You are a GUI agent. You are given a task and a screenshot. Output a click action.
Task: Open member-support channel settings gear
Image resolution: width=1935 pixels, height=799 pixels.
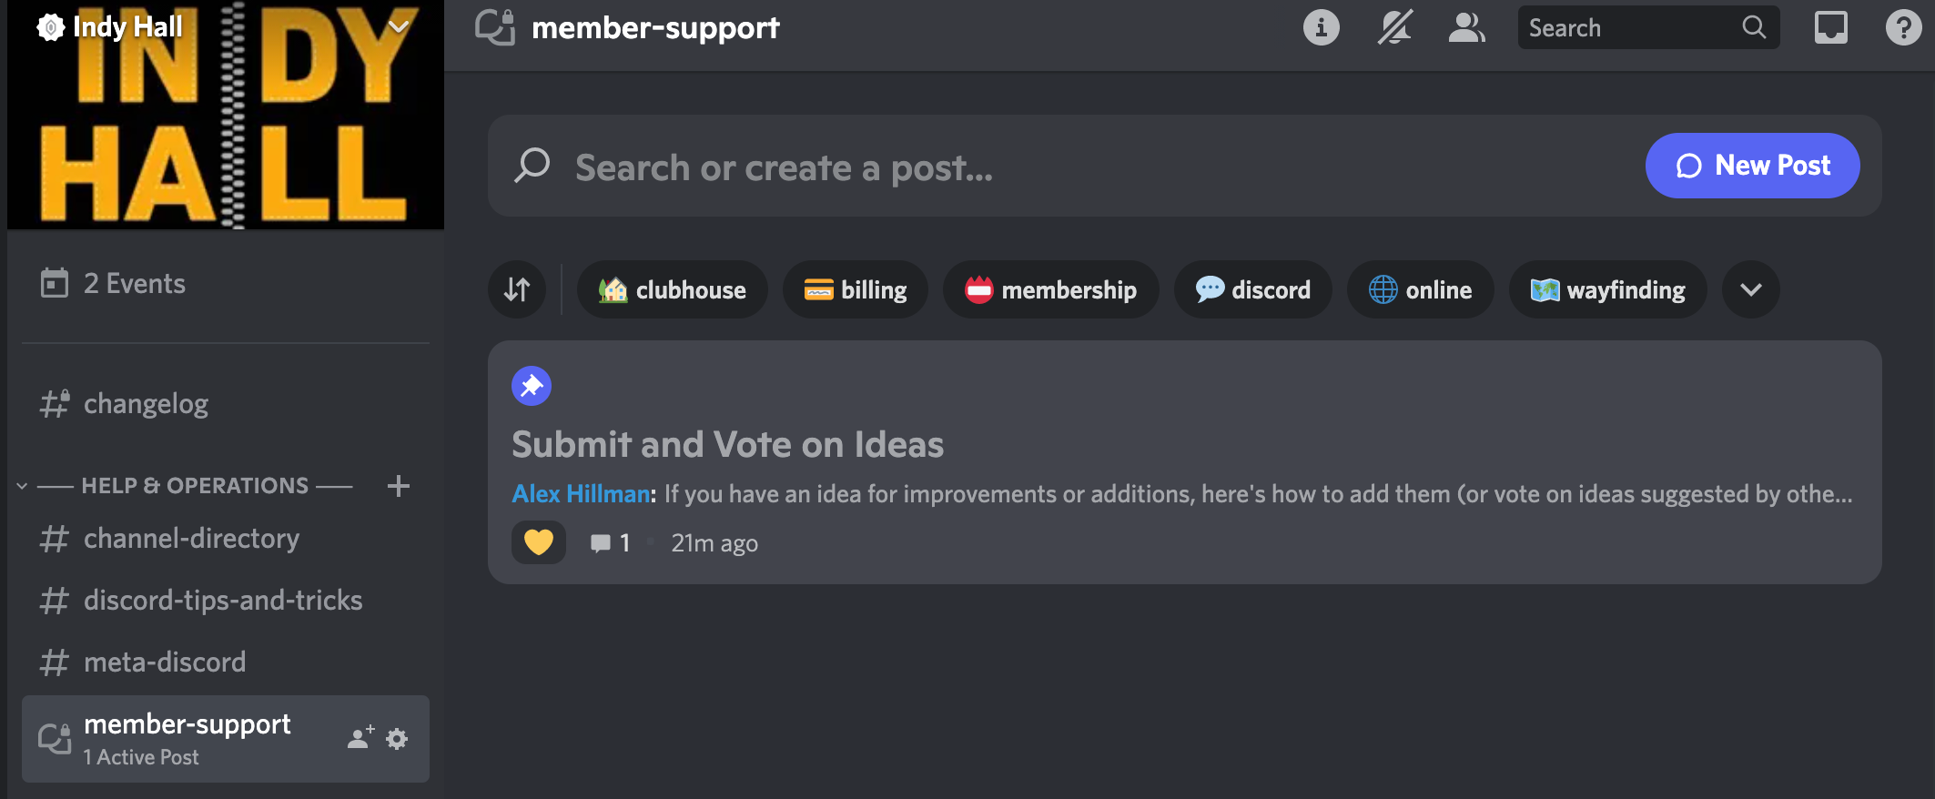coord(396,738)
